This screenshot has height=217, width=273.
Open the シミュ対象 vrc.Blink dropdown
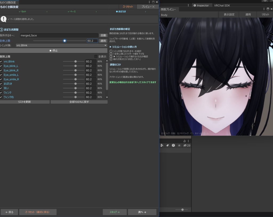click(61, 46)
